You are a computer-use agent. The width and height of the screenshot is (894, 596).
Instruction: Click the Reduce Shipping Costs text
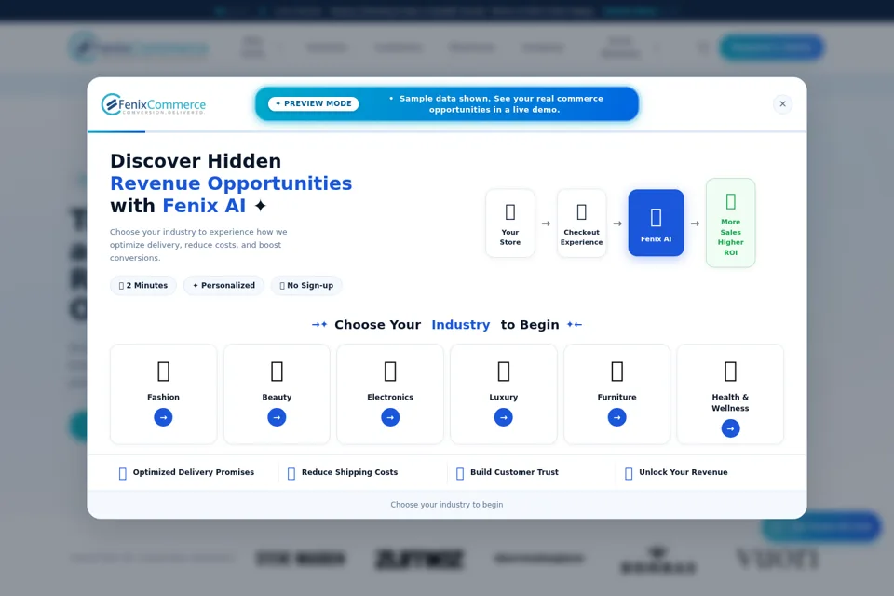pos(349,472)
